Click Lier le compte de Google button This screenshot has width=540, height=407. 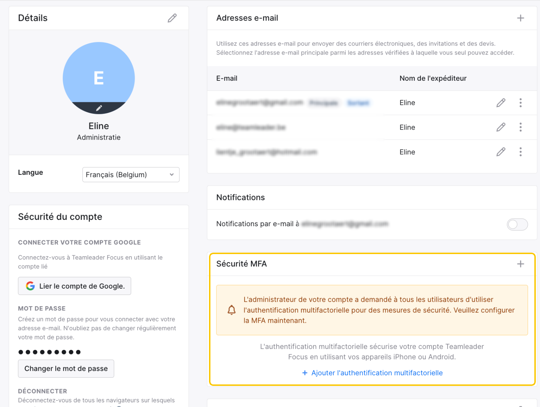click(x=74, y=286)
